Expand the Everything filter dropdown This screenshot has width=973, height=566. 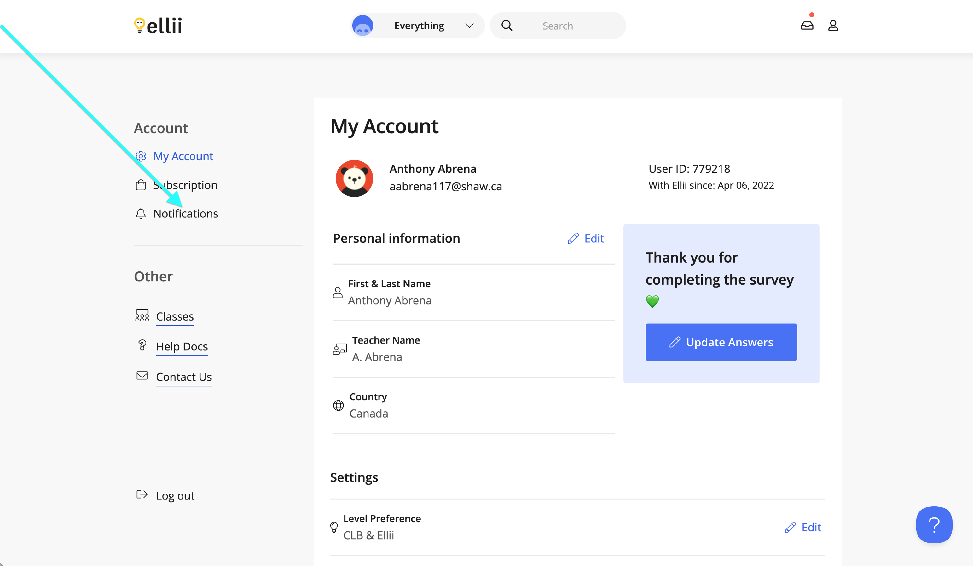coord(419,26)
